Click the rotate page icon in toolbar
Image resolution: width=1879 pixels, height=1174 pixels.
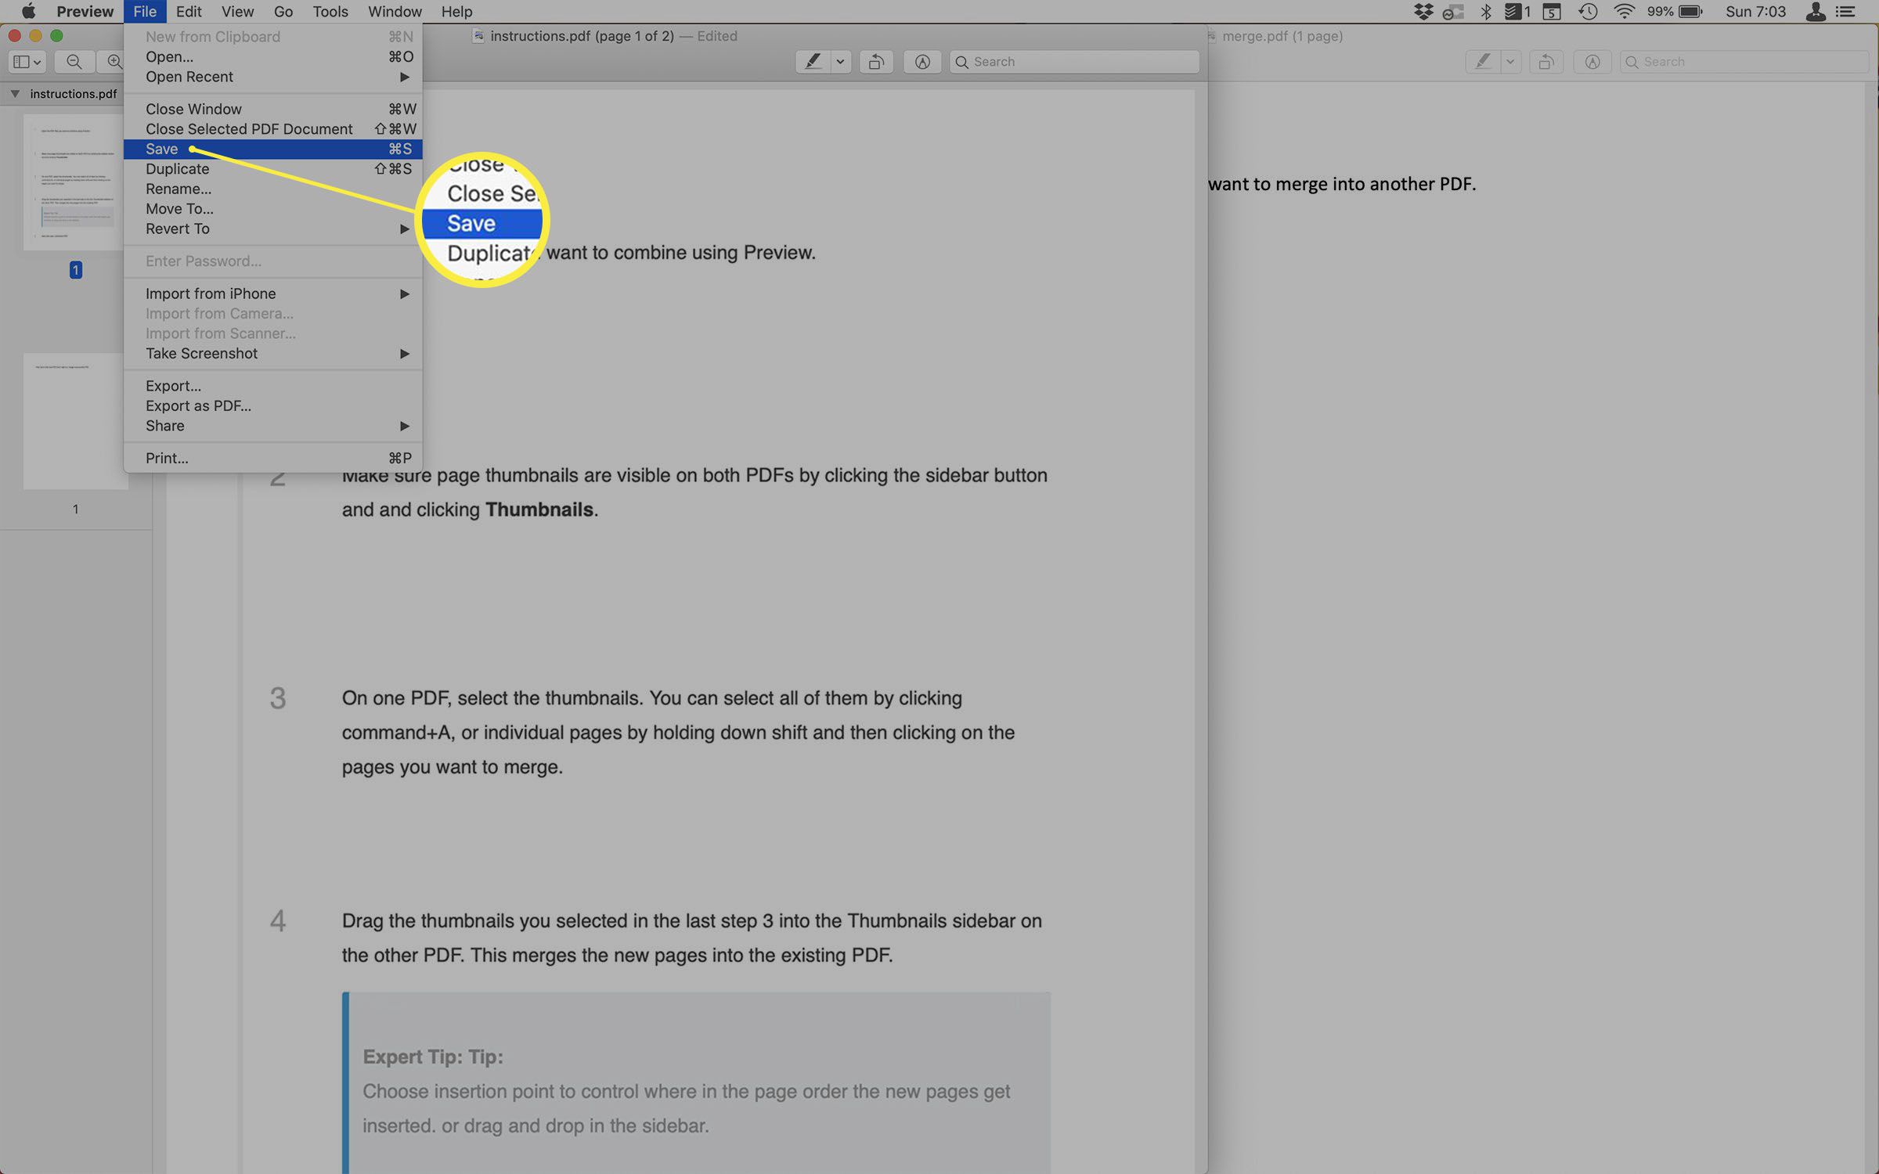point(875,61)
